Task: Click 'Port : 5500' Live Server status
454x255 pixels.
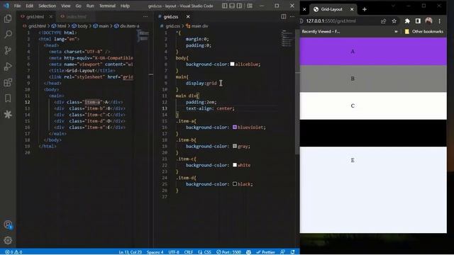Action: [x=228, y=252]
